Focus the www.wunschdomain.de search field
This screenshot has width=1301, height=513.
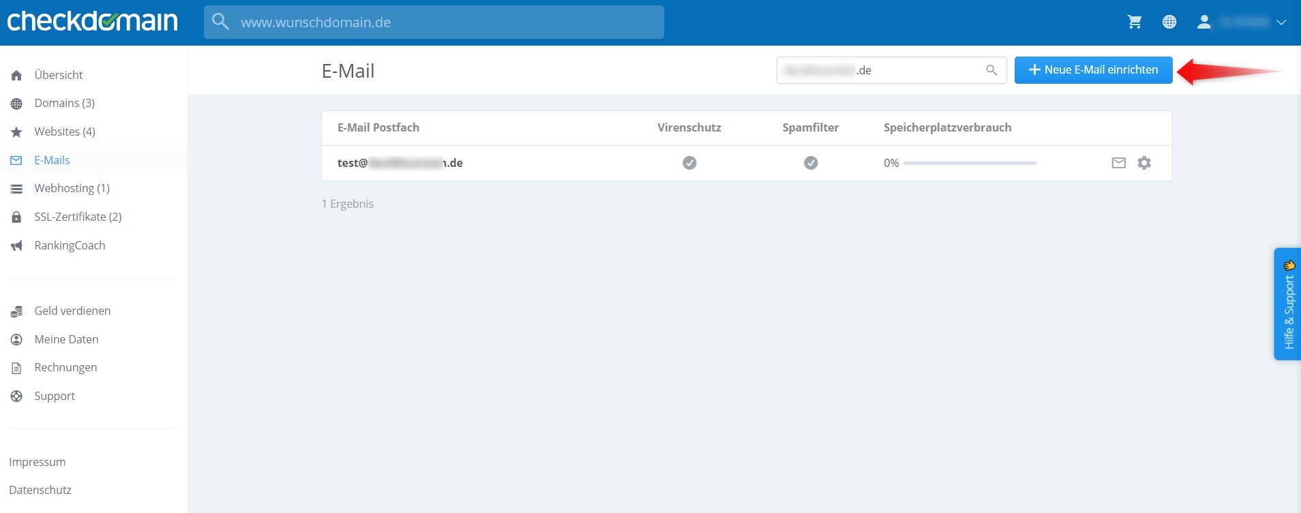[x=434, y=22]
